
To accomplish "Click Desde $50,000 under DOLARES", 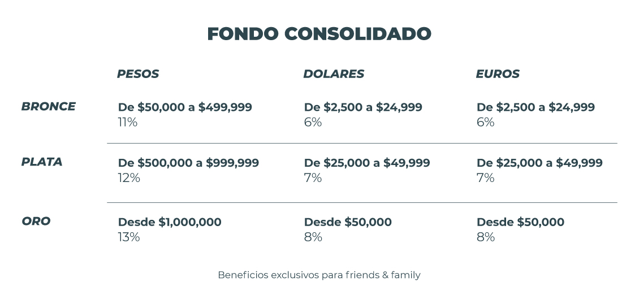I will [x=348, y=222].
